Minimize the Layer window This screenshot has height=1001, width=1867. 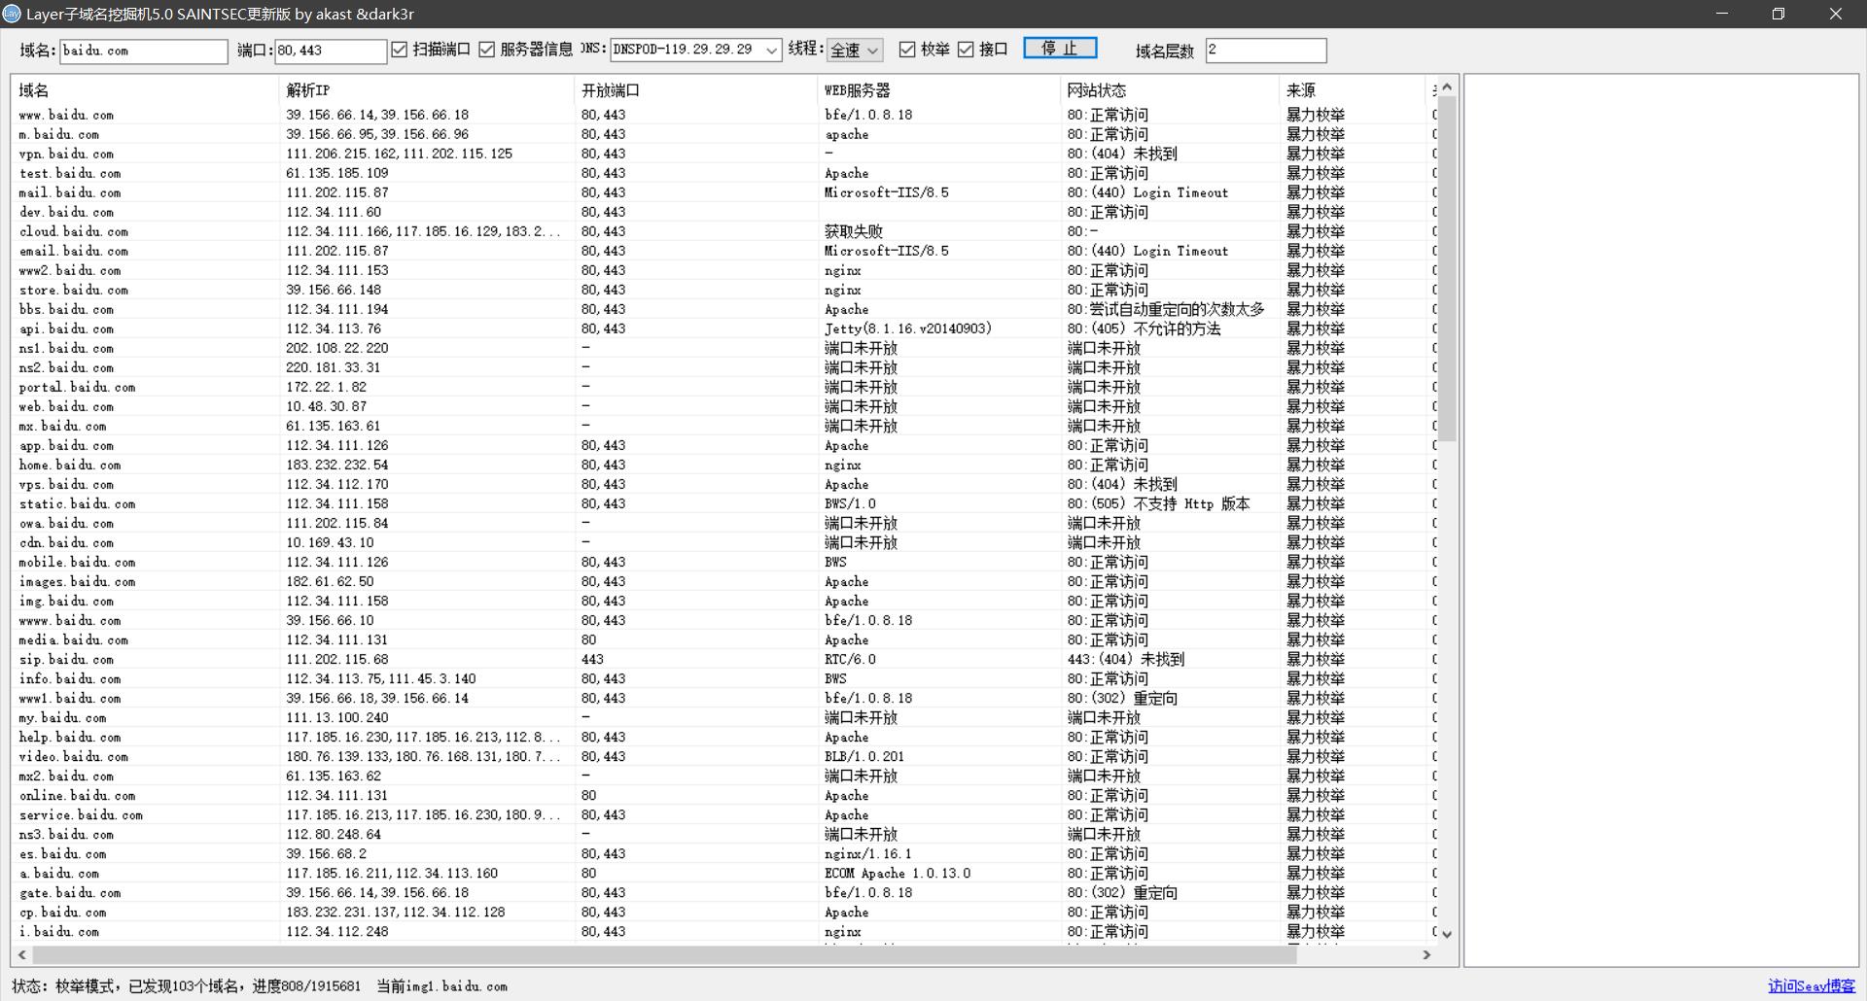[x=1722, y=14]
